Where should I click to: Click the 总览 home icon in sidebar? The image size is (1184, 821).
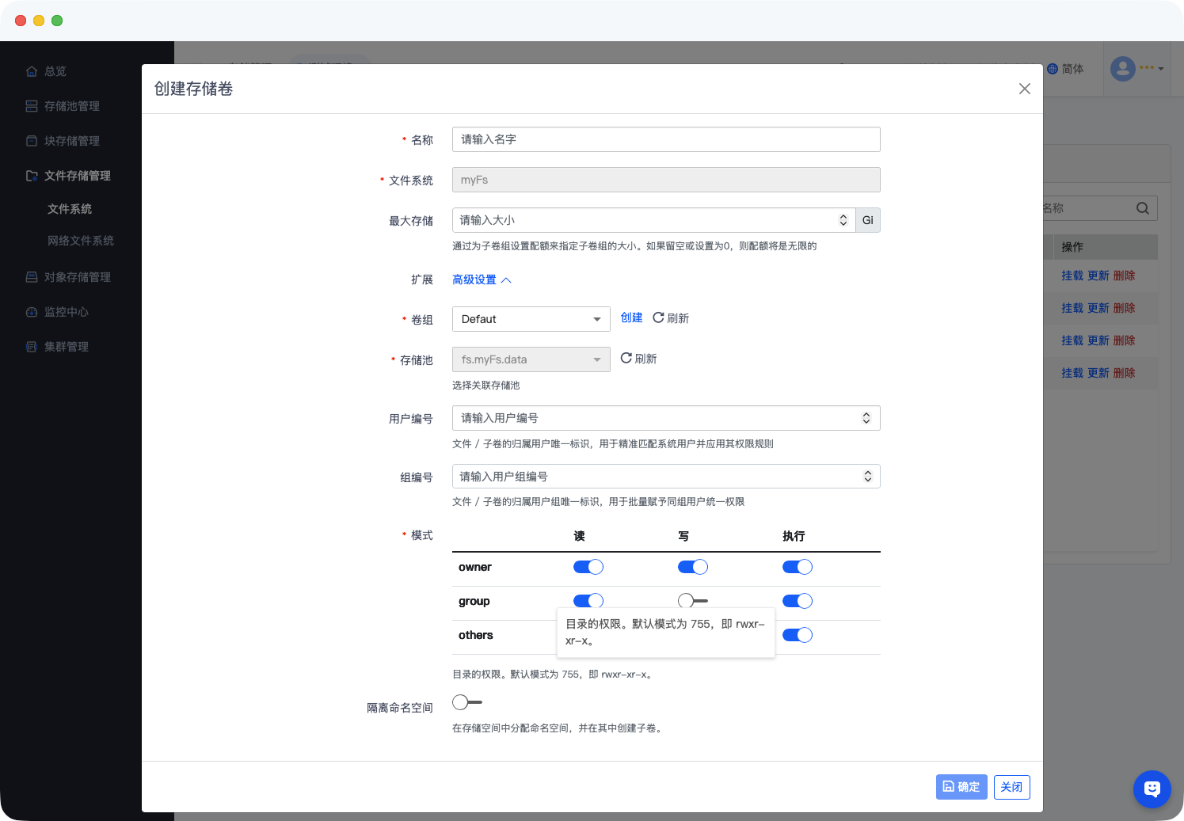32,71
